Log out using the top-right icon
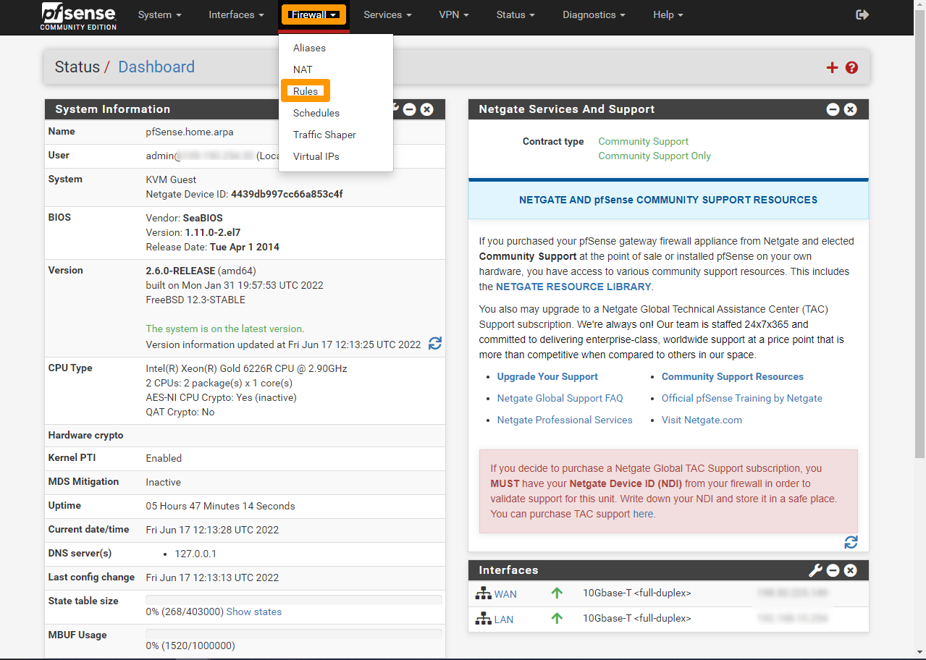926x660 pixels. 862,14
